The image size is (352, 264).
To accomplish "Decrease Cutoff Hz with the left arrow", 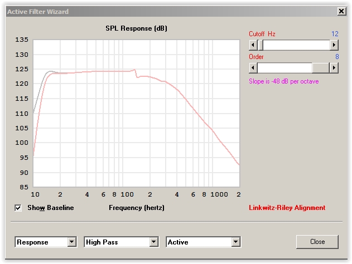I will tap(253, 45).
